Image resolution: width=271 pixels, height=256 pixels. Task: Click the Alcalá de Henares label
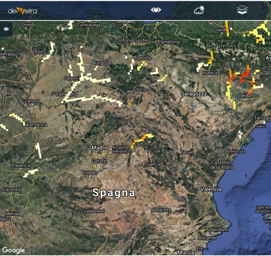coord(121,149)
